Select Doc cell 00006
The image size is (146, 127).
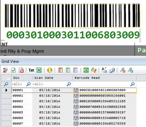click(x=22, y=118)
